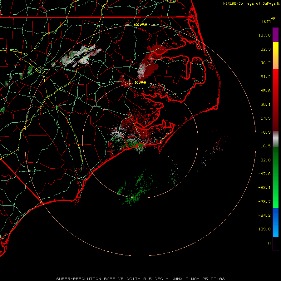Click the 50 NMI range ring label
The height and width of the screenshot is (281, 281).
pyautogui.click(x=140, y=82)
